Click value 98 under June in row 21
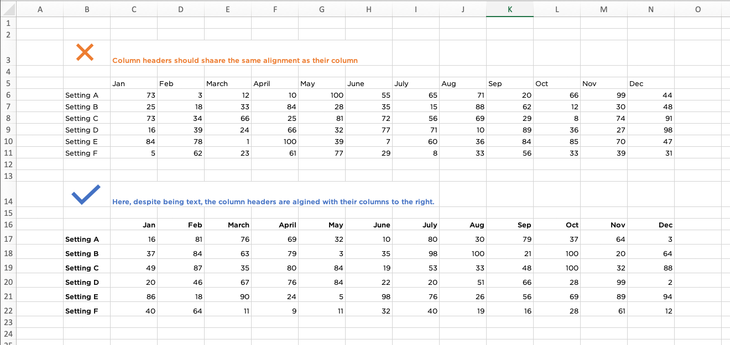 tap(385, 297)
